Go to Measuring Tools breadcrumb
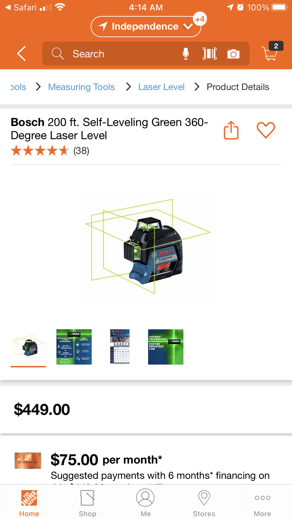 click(81, 87)
